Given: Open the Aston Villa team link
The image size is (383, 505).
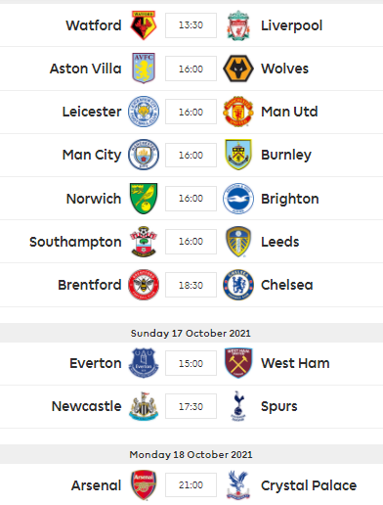Looking at the screenshot, I should [86, 69].
